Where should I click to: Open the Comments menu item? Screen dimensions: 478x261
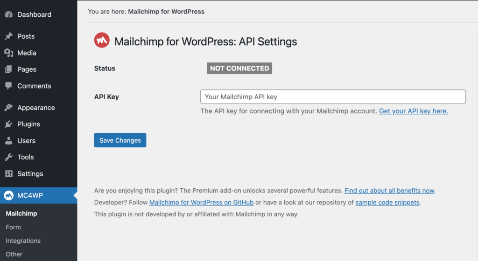[34, 86]
